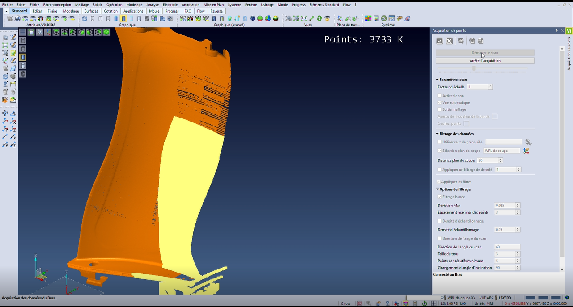Screen dimensions: 573x307
Task: Open the 'Rétro-conception' menu
Action: pyautogui.click(x=57, y=4)
